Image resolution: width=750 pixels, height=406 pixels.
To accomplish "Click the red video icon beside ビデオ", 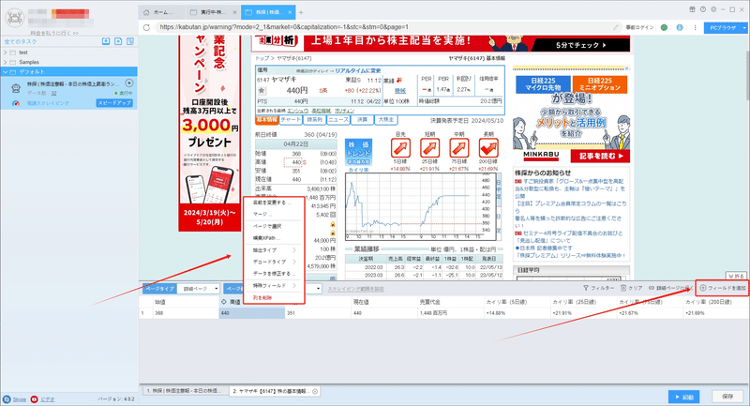I will point(34,399).
